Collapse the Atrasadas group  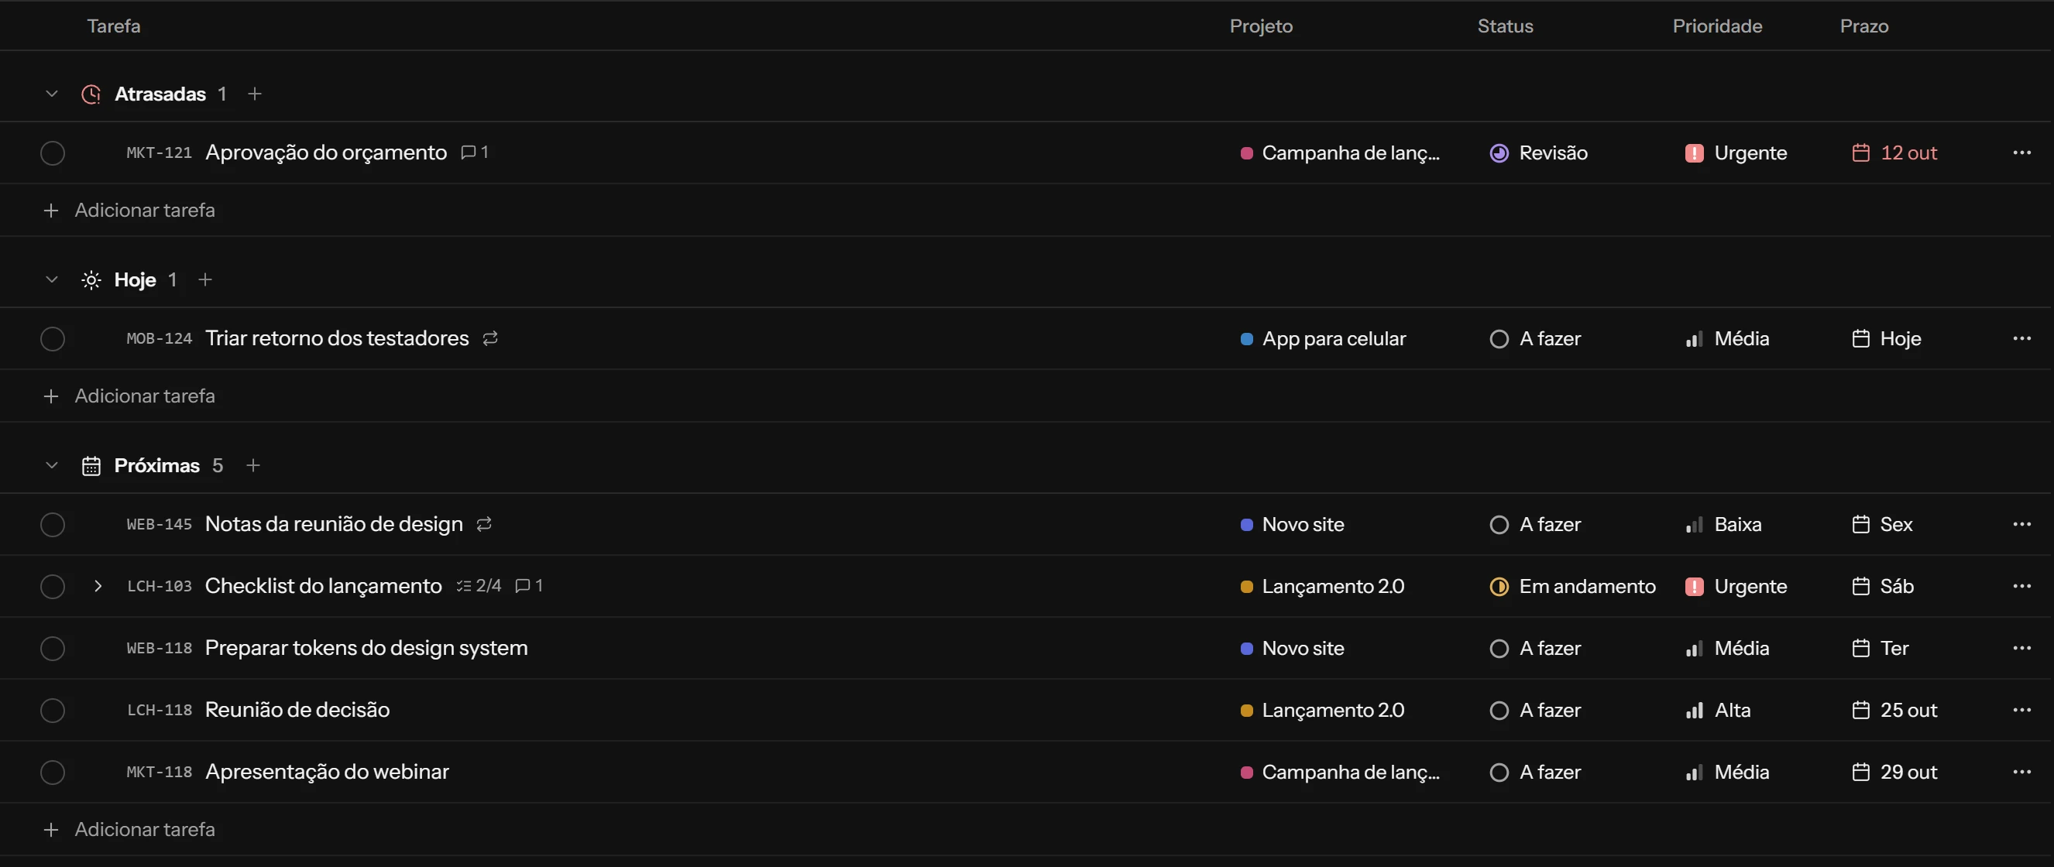coord(52,93)
